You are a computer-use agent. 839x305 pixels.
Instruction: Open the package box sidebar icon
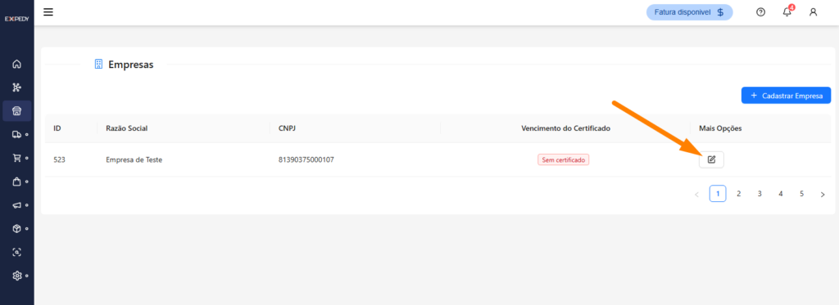pos(16,229)
